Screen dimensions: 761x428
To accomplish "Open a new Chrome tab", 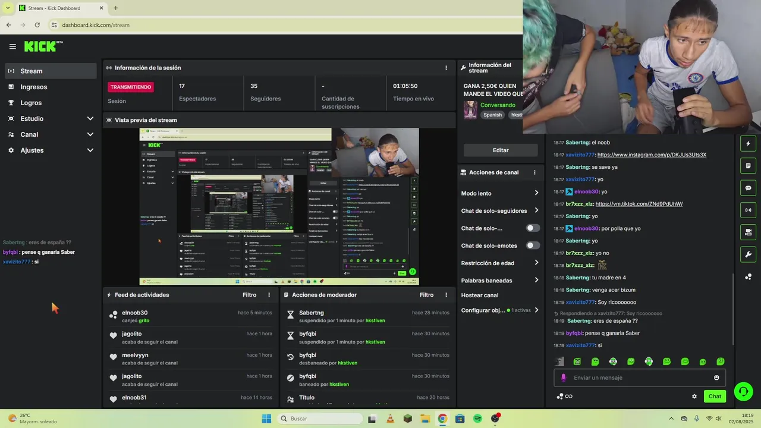I will (115, 8).
